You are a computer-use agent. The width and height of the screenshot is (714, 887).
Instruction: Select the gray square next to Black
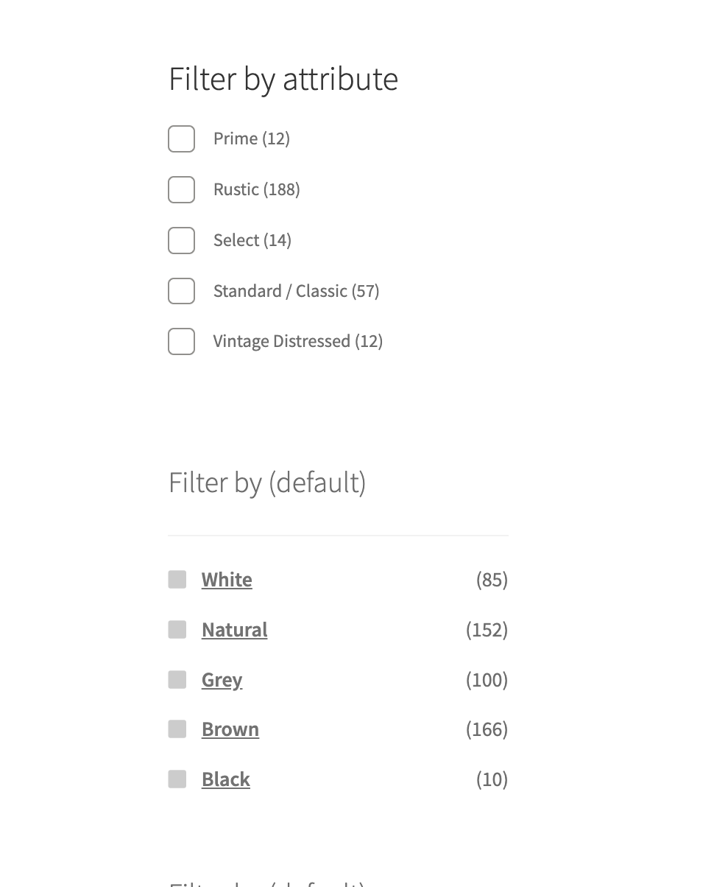pos(177,779)
